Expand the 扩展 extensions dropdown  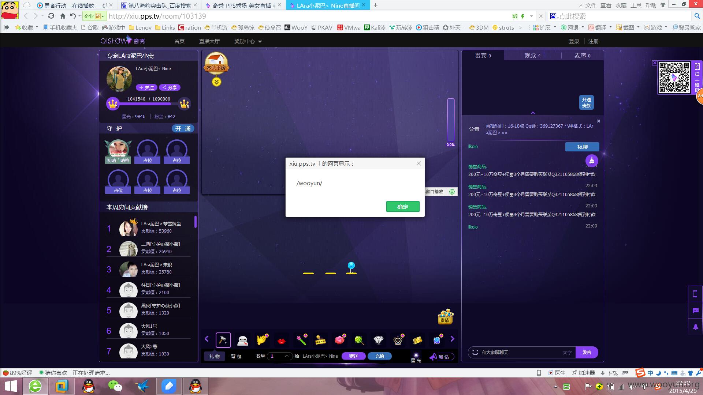(x=555, y=27)
